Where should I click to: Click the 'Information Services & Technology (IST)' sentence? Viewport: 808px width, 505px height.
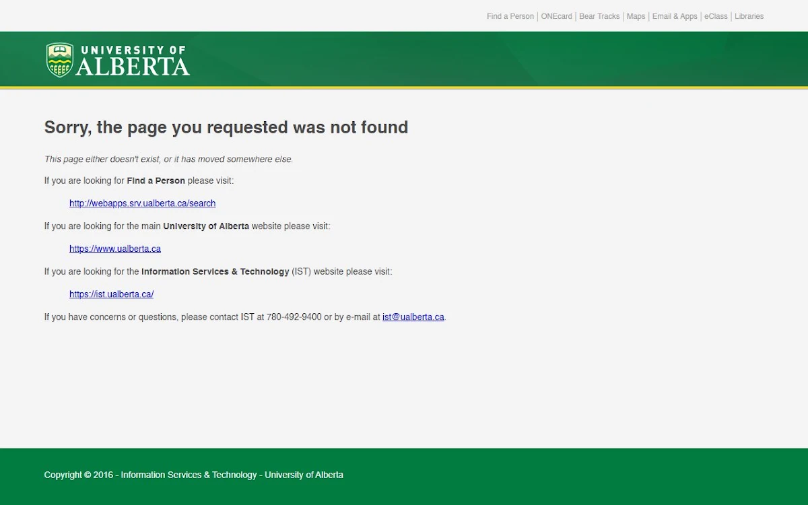[218, 272]
